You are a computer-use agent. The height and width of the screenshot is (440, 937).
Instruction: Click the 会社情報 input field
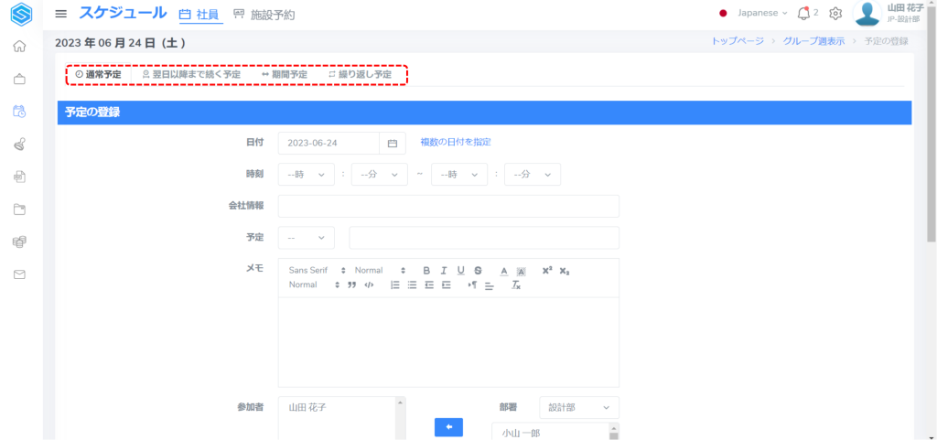pos(448,206)
